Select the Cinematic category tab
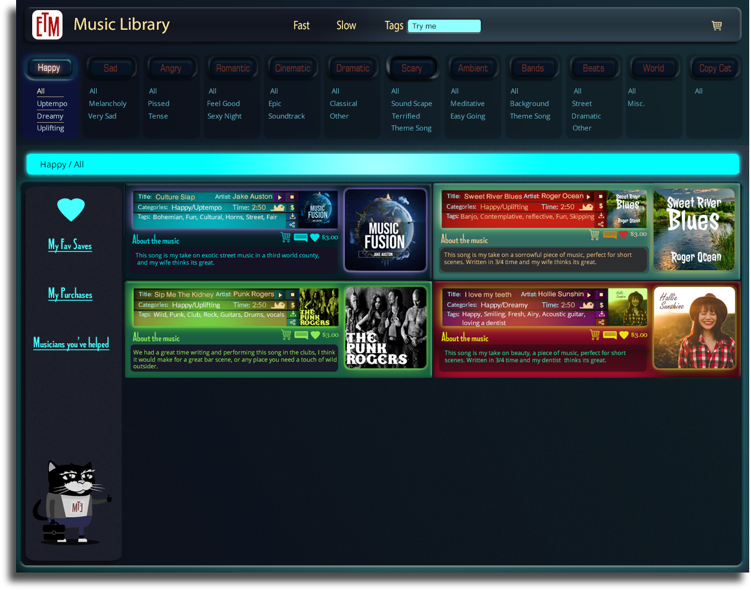Screen dimensions: 751x591 293,69
